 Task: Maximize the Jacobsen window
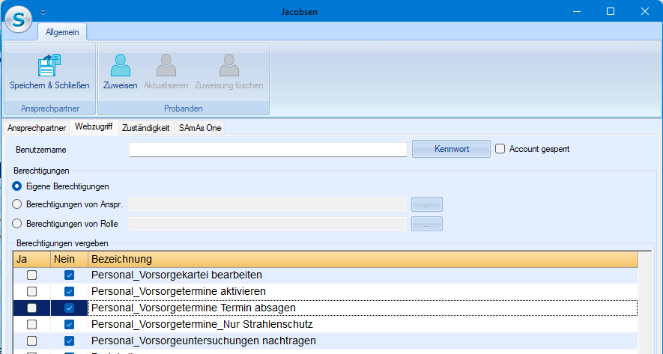[611, 11]
